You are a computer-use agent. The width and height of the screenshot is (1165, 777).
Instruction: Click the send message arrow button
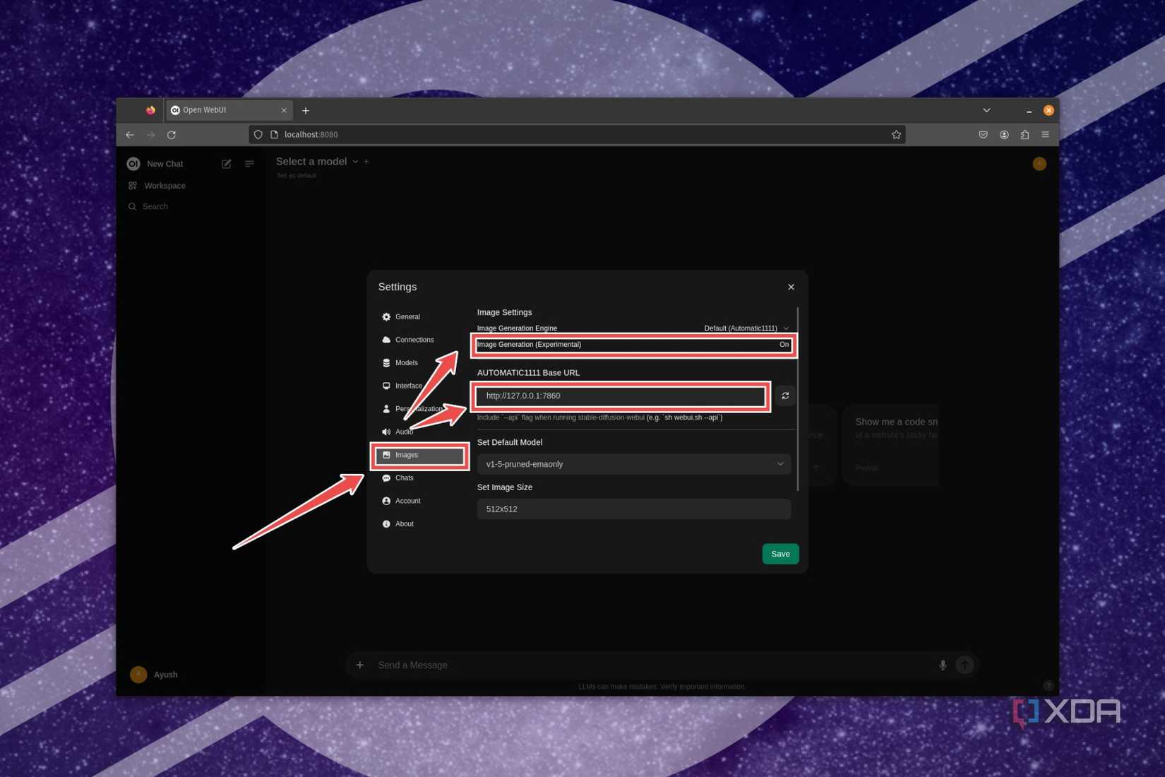click(964, 665)
